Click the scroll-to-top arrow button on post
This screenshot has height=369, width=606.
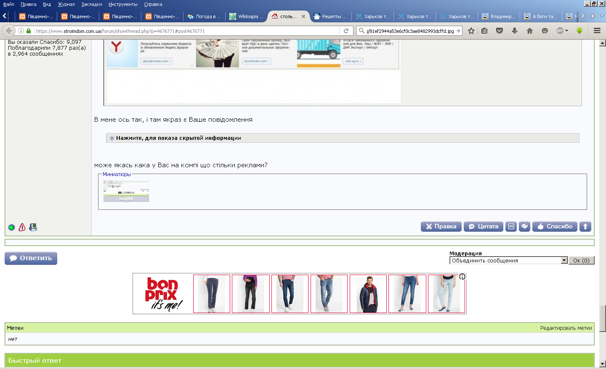pos(585,226)
